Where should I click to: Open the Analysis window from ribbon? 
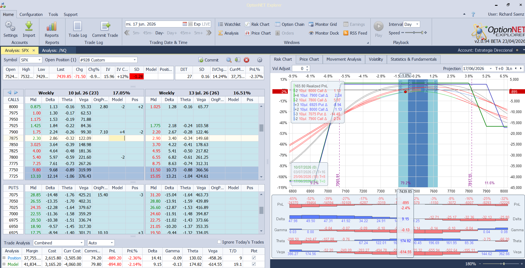(x=228, y=33)
